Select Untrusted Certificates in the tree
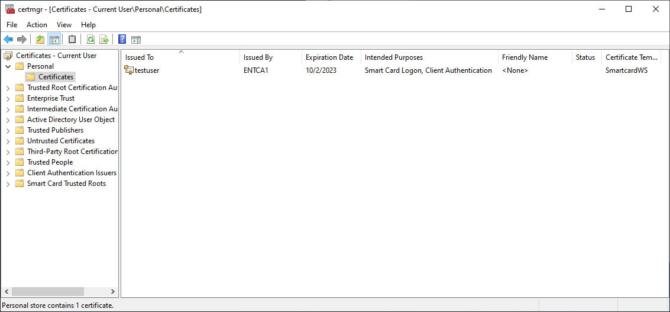 tap(61, 141)
